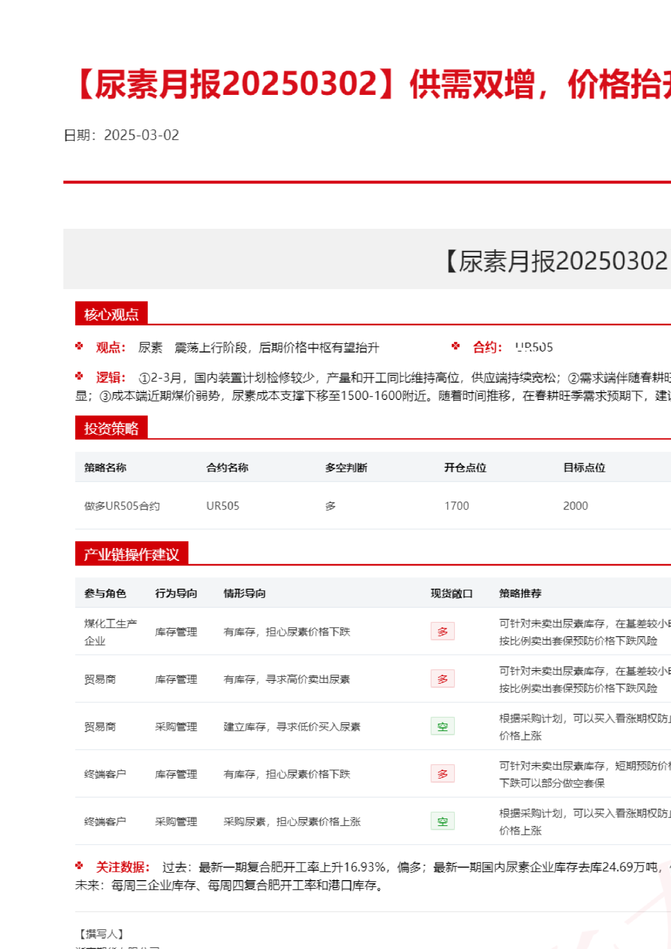Click the 行为导向 column header

[176, 593]
